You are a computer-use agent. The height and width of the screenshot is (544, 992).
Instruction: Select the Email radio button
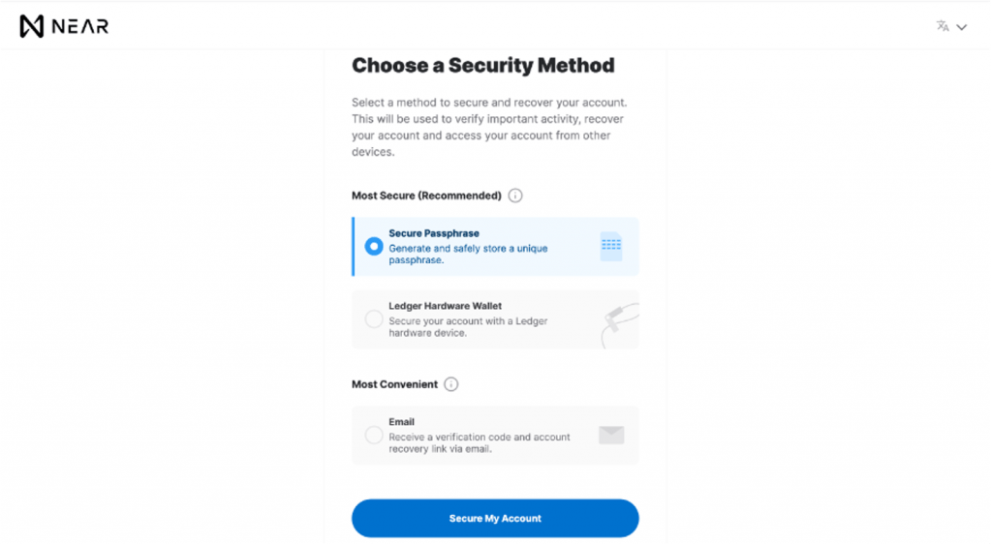point(374,436)
